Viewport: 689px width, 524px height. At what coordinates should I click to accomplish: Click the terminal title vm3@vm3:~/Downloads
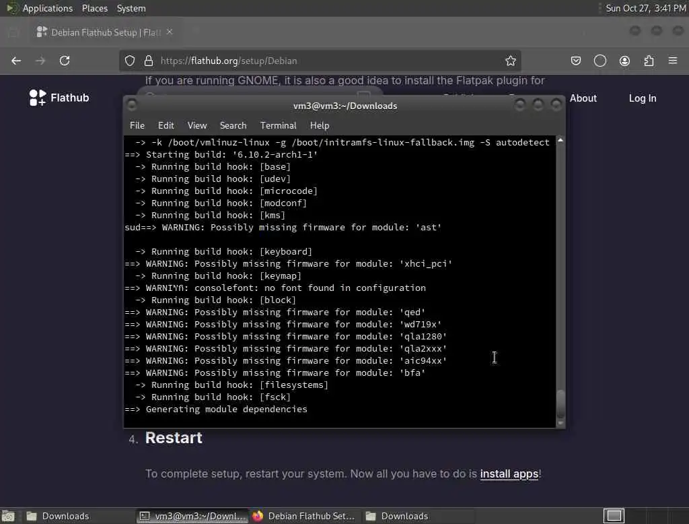coord(345,106)
